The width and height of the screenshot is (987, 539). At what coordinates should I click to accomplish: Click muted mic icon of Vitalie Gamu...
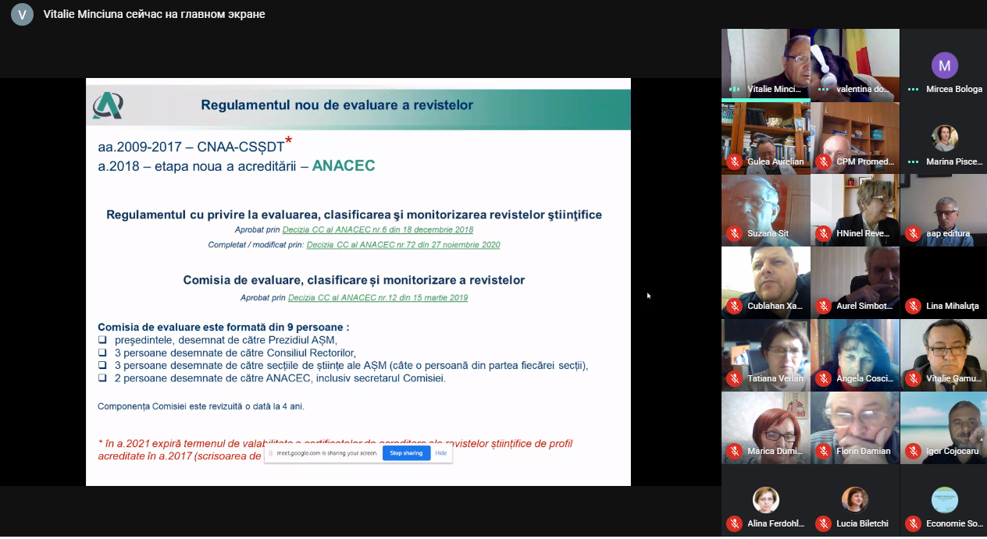[913, 378]
